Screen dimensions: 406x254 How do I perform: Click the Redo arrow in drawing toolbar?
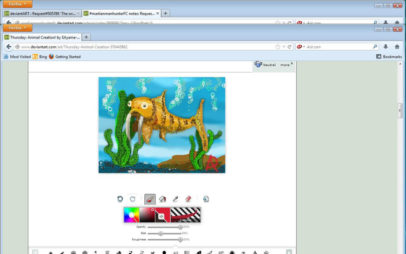click(132, 199)
